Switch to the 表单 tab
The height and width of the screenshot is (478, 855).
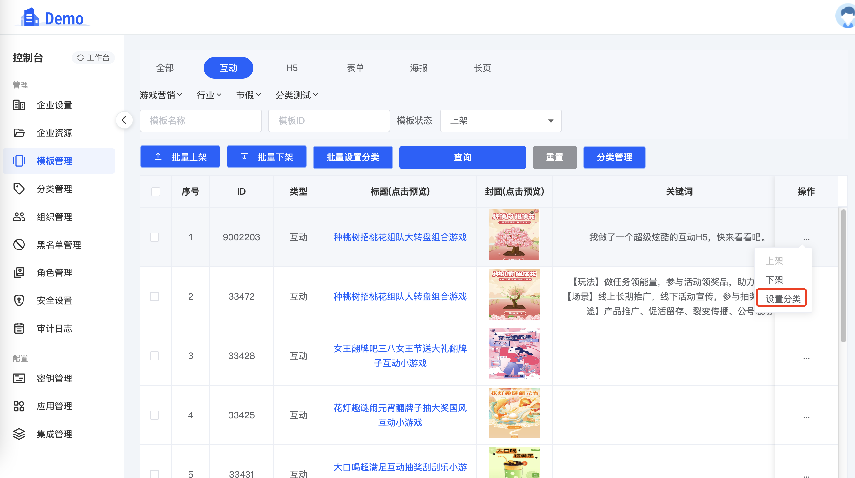[355, 68]
